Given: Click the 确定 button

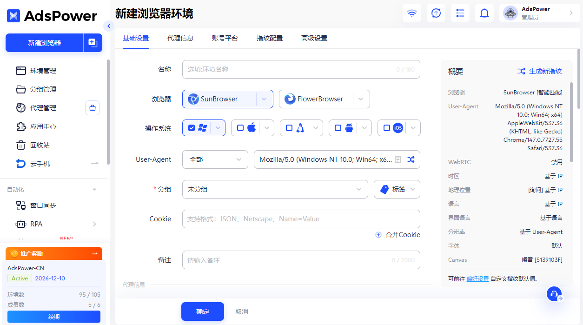Looking at the screenshot, I should coord(203,312).
